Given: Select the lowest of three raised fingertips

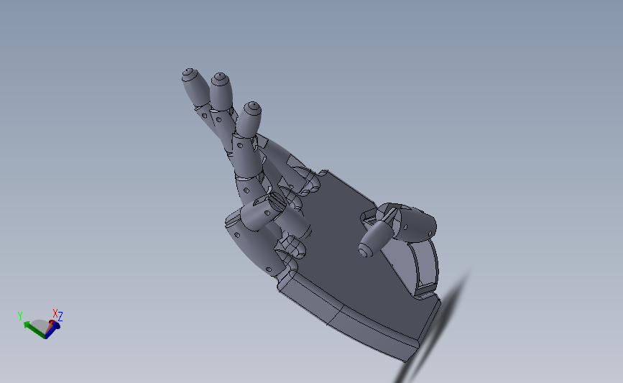Looking at the screenshot, I should point(249,119).
